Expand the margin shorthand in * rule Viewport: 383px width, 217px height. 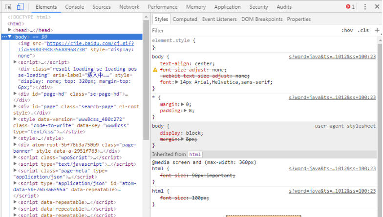[183, 104]
